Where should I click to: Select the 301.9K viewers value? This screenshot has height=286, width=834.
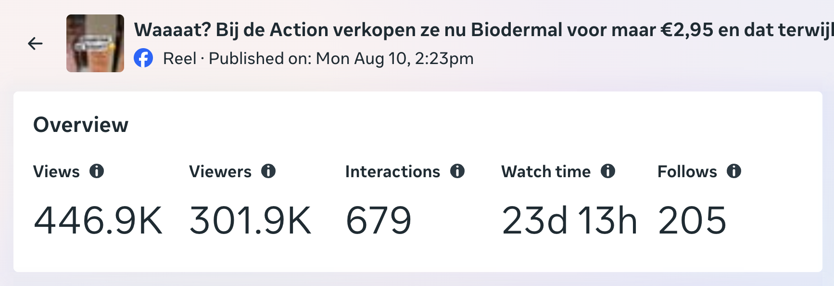(x=251, y=221)
